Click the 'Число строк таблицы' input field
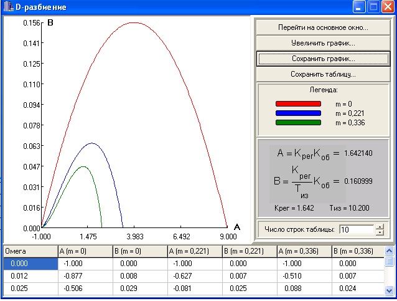This screenshot has width=397, height=301. pos(356,229)
